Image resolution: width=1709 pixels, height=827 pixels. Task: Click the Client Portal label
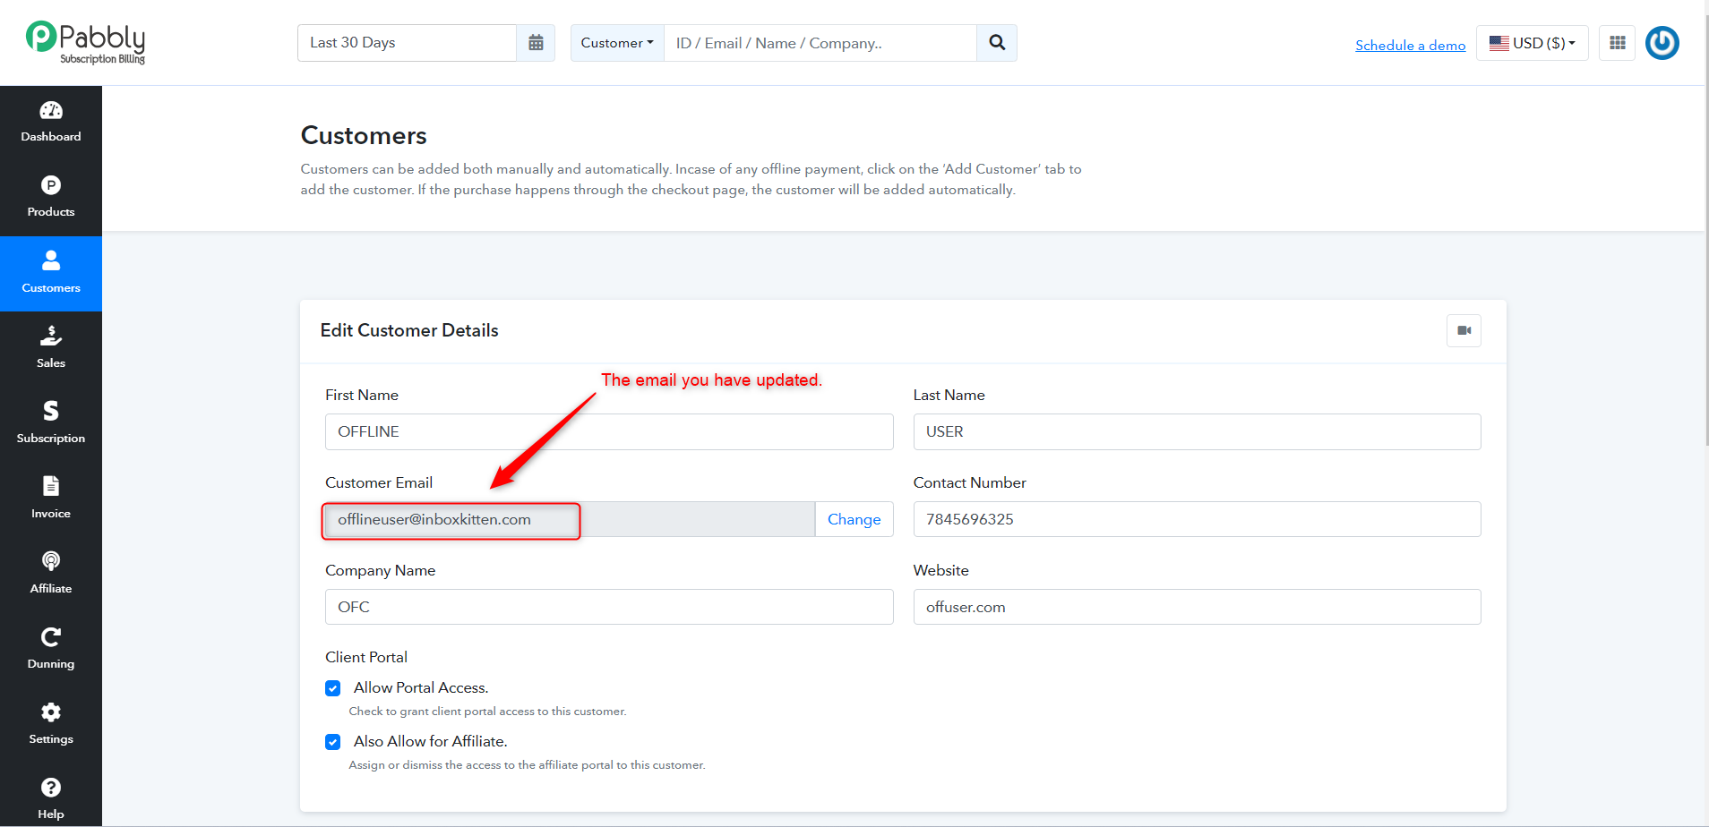click(x=366, y=657)
